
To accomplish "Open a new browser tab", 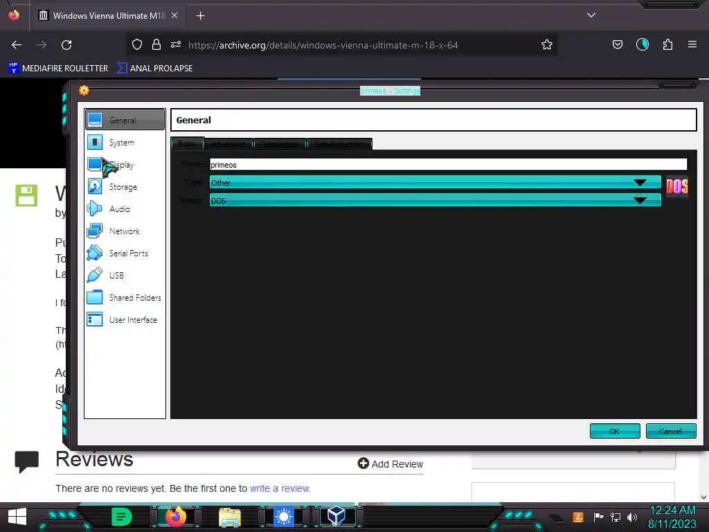I will point(200,16).
